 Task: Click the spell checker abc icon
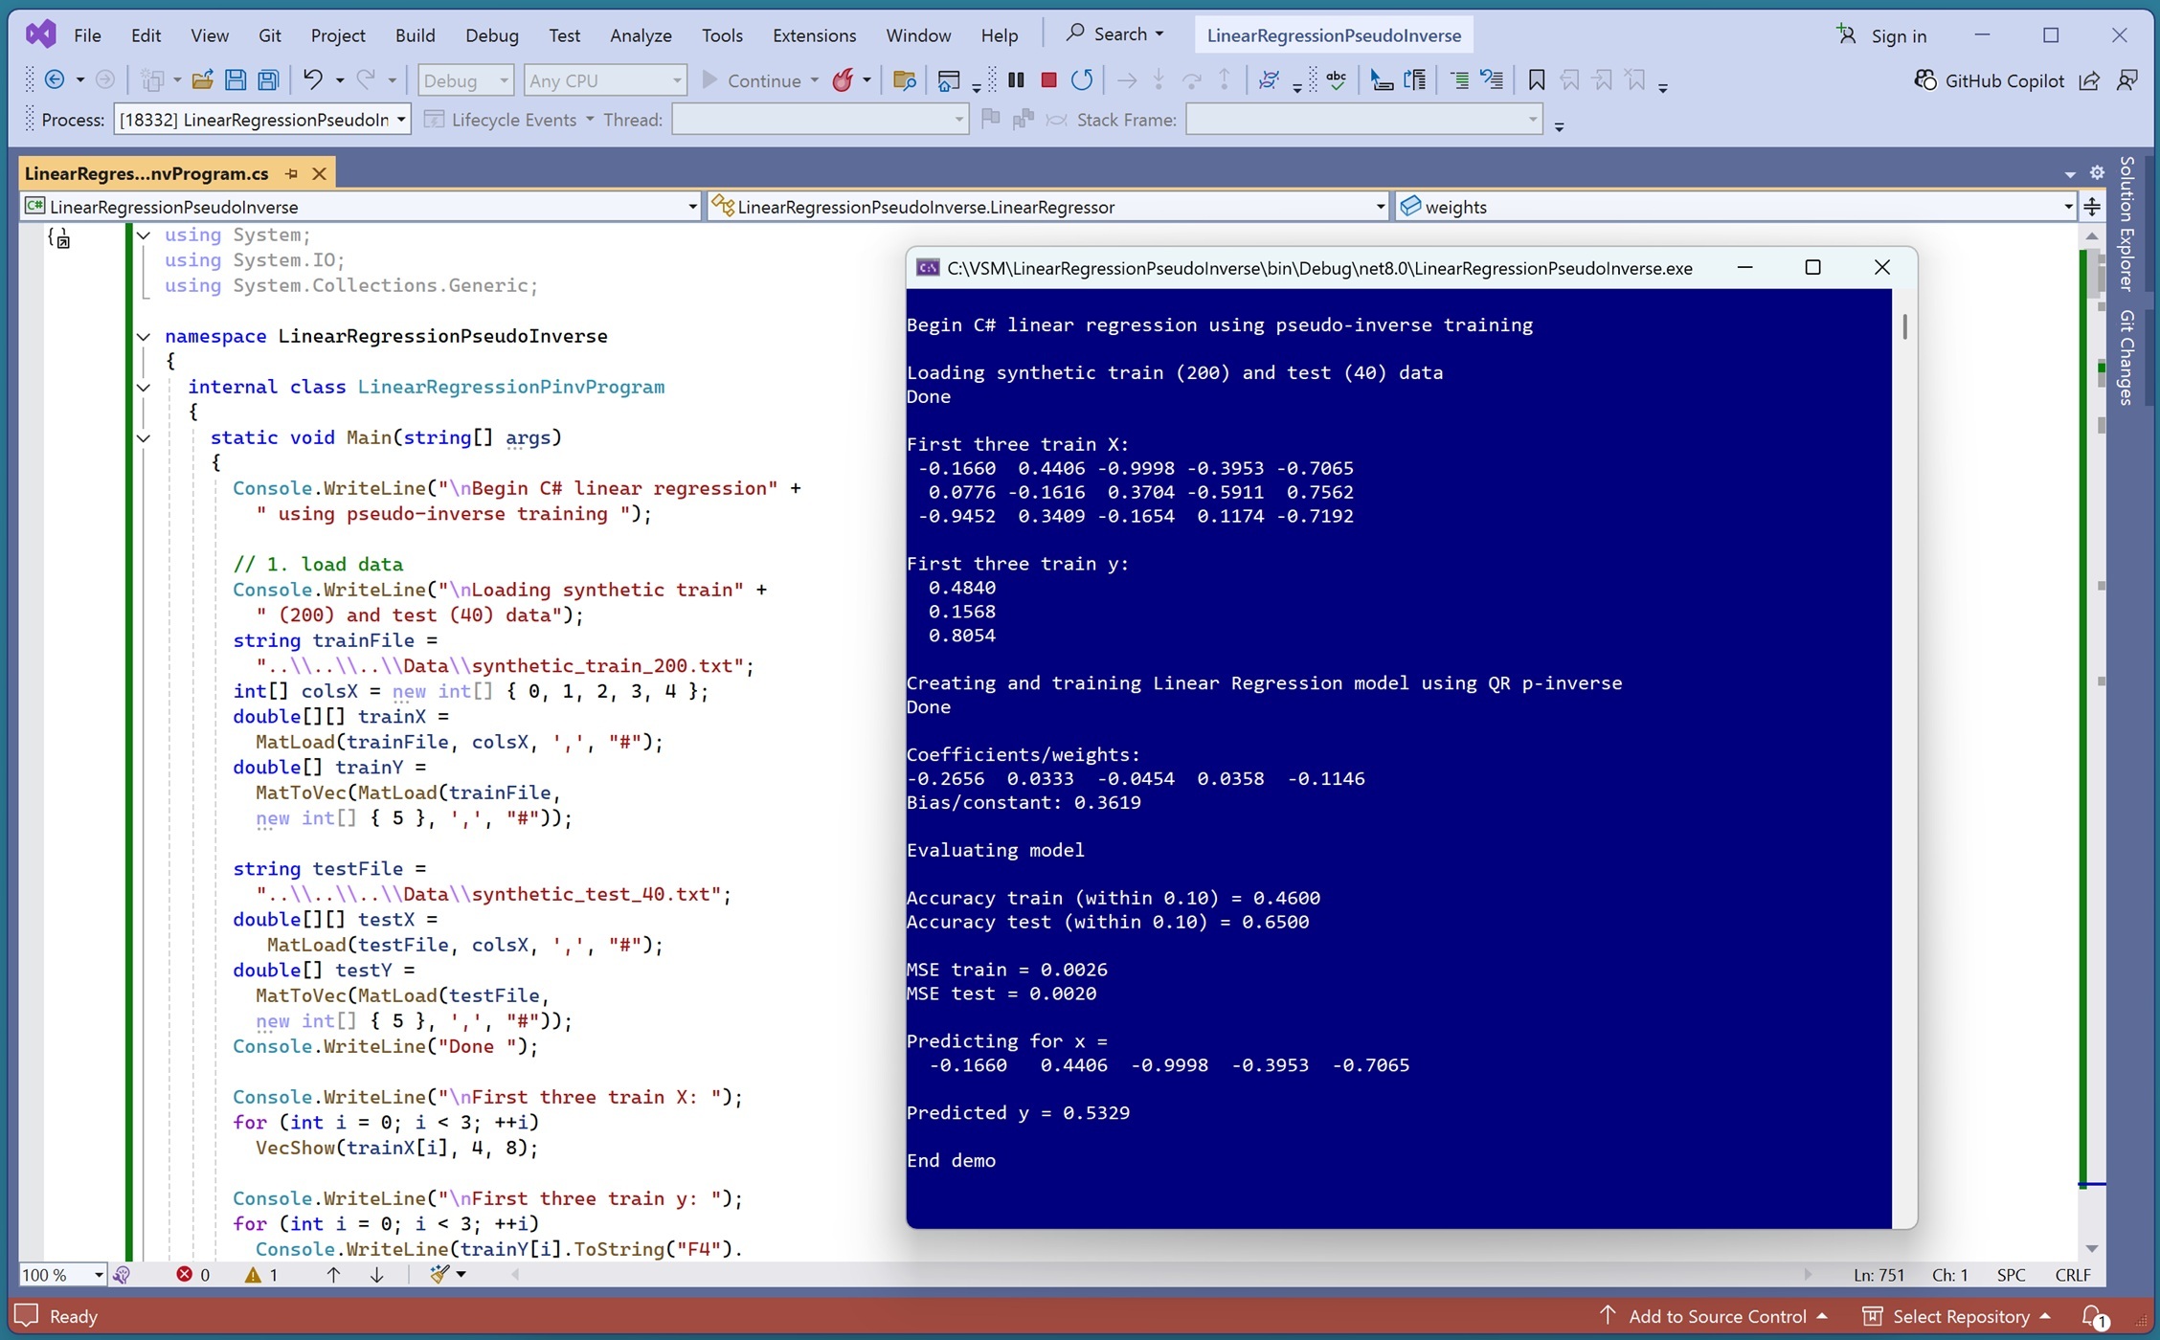coord(1337,80)
